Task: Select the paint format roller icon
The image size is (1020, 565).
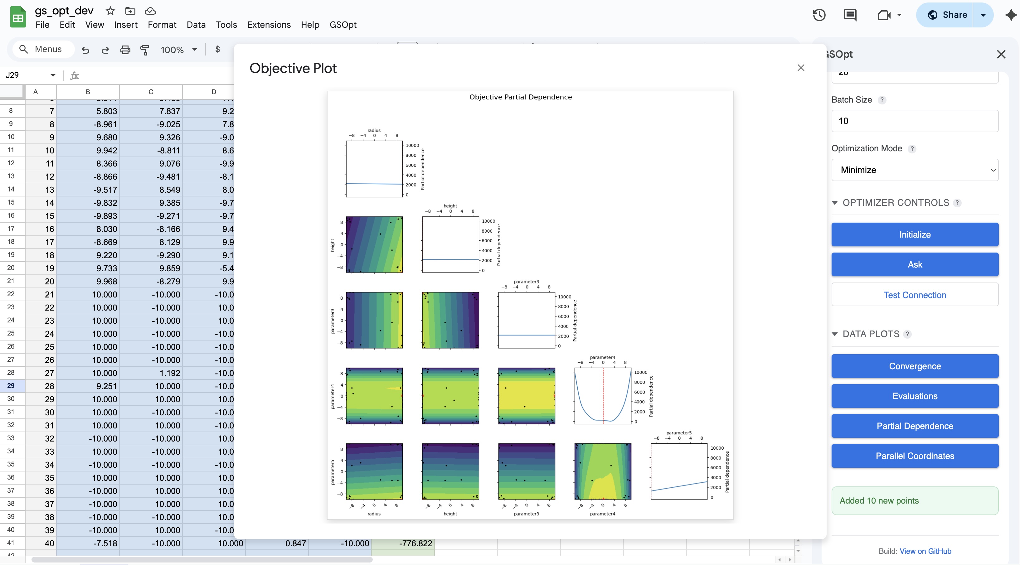Action: coord(145,50)
